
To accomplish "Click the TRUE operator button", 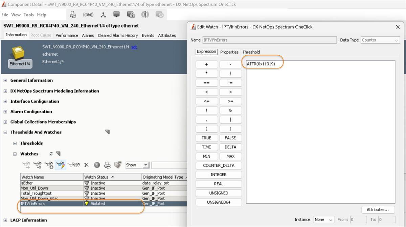I will [206, 138].
